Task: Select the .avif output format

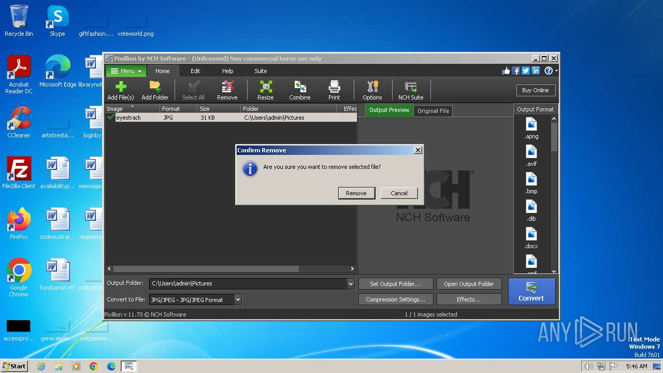Action: [x=531, y=155]
